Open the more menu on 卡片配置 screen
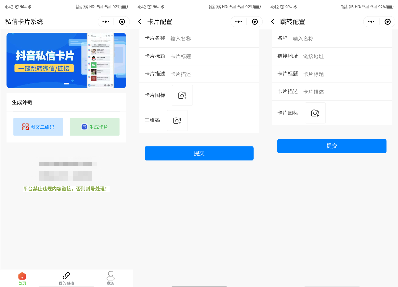Screen dimensions: 398x287 (239, 22)
